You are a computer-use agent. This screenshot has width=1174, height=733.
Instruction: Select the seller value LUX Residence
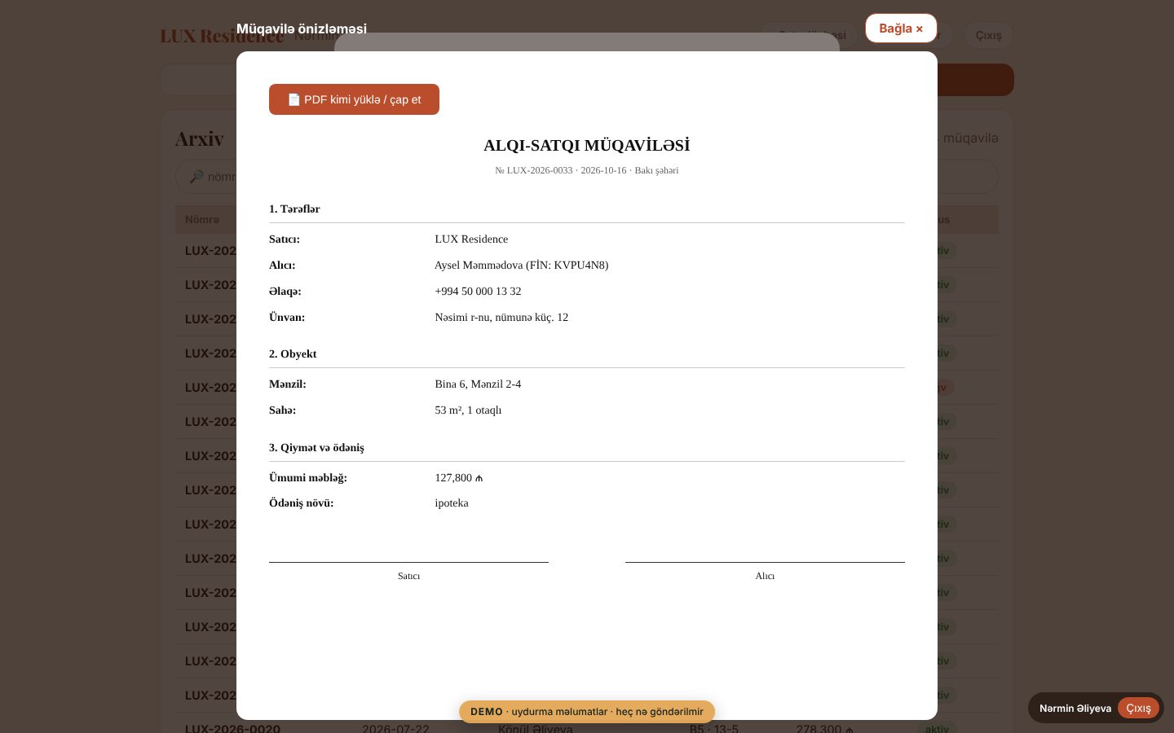[471, 239]
